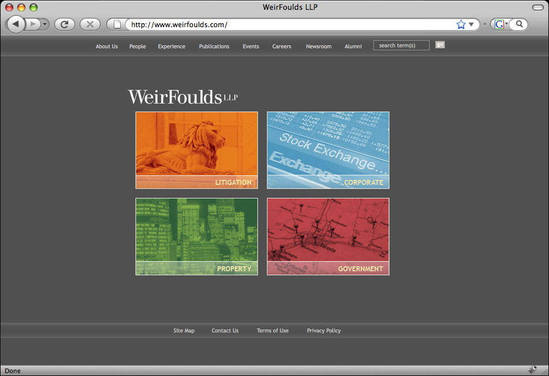Open the URL bar dropdown arrow
549x376 pixels.
point(471,24)
